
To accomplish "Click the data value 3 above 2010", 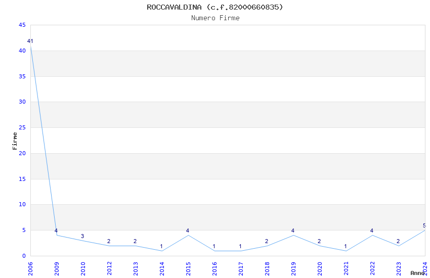I will click(x=82, y=236).
